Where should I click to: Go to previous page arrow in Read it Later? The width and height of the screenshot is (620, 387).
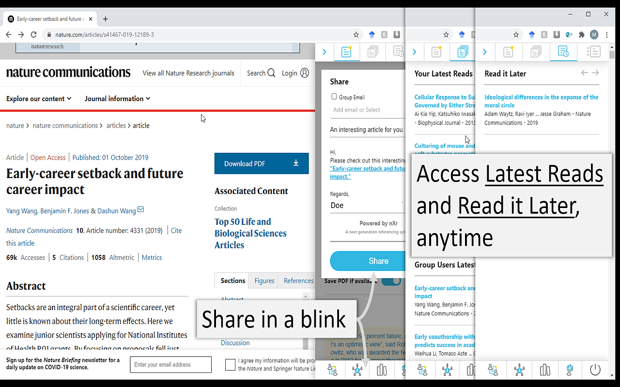(585, 73)
